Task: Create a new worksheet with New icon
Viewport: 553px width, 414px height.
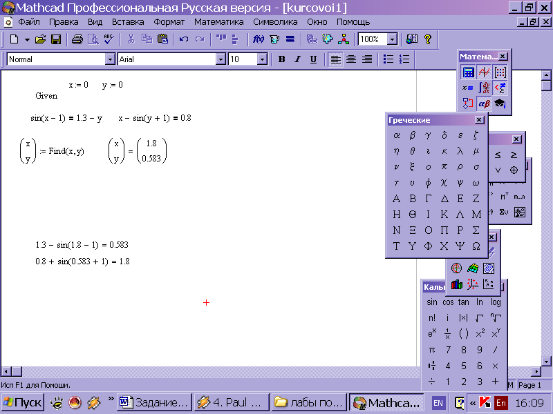Action: [x=14, y=39]
